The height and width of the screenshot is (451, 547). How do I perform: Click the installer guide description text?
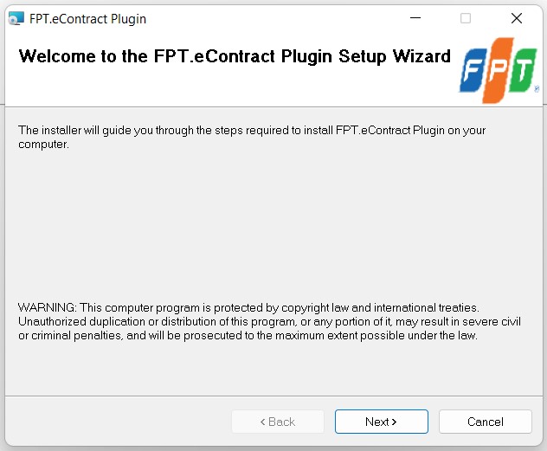252,137
